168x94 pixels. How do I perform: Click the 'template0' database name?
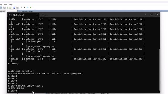click(15, 39)
